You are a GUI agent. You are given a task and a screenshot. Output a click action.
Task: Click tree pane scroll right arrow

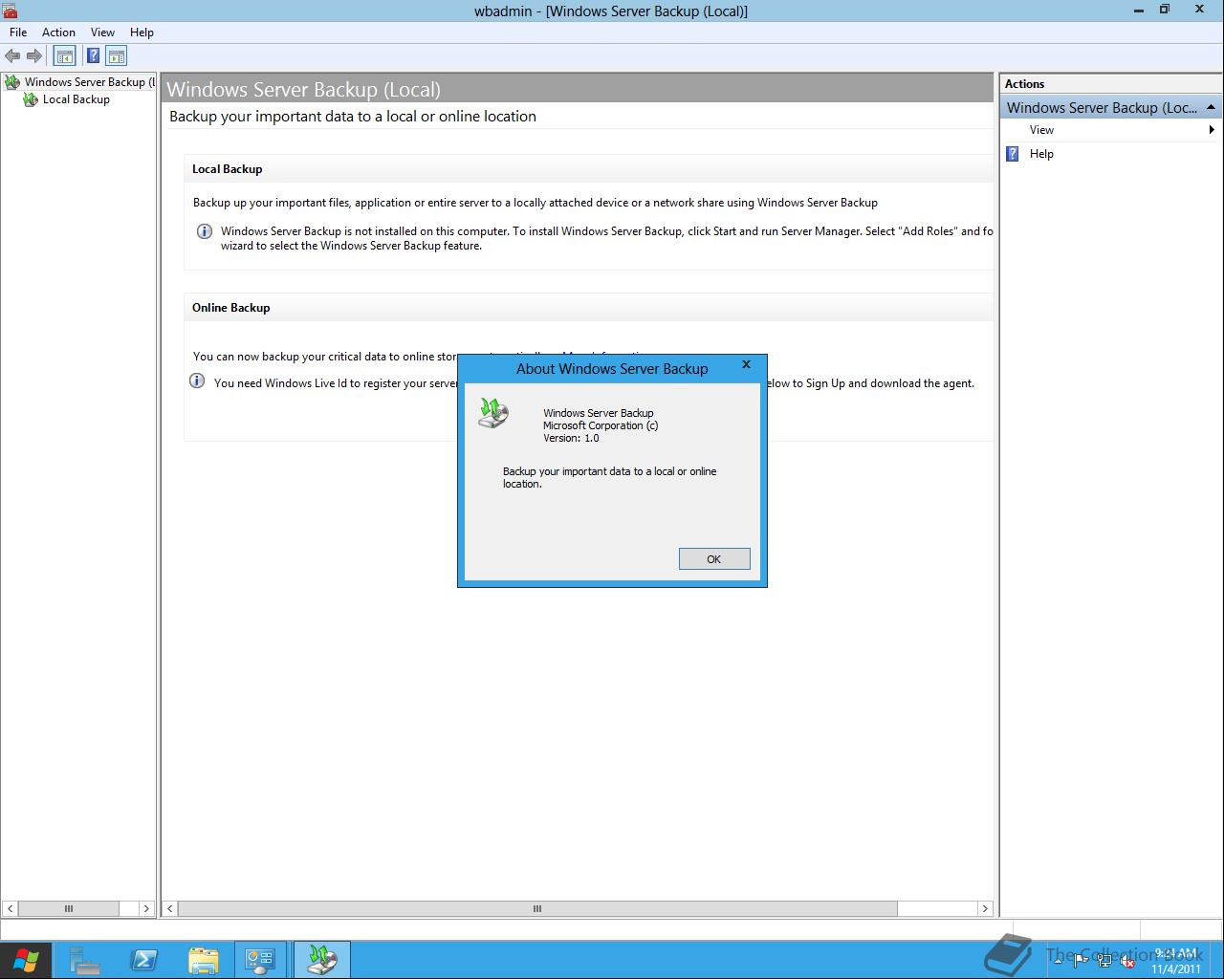coord(146,908)
